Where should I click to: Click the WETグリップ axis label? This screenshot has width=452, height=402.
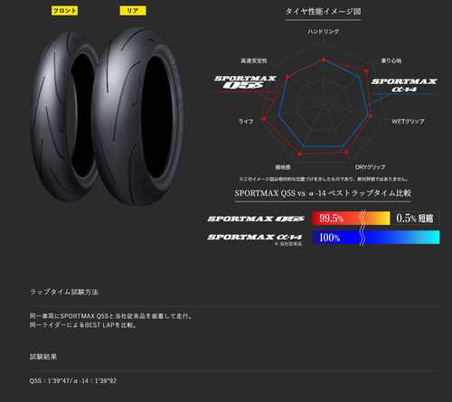tap(408, 121)
